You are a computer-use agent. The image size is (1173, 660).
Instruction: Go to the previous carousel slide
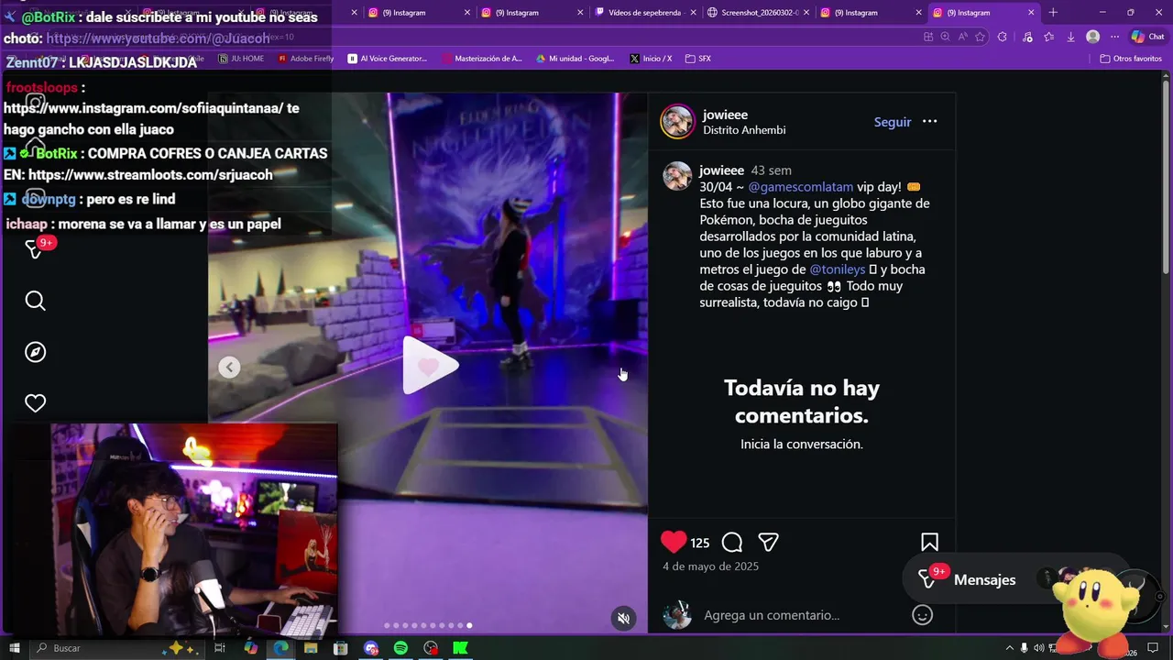click(229, 368)
